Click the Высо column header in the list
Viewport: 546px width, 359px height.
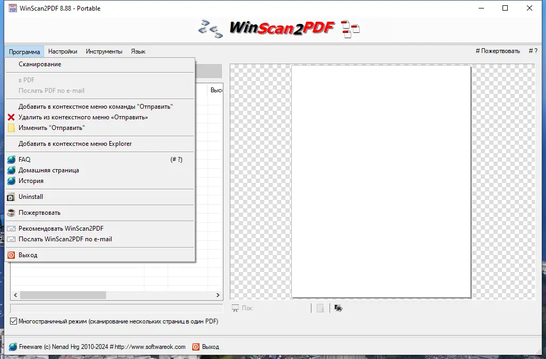(216, 90)
